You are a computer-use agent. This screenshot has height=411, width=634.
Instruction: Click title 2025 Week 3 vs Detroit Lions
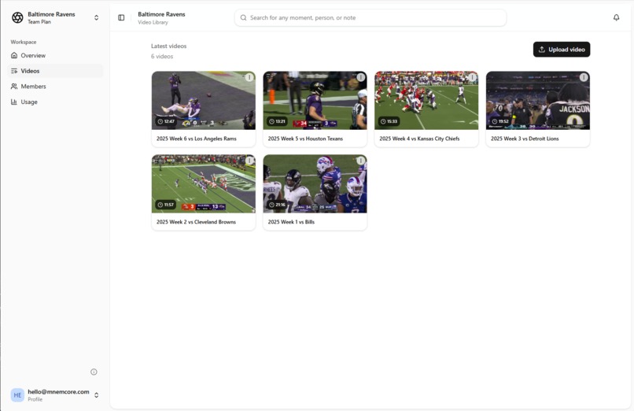tap(525, 139)
